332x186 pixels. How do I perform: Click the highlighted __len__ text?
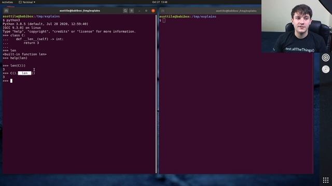24,73
